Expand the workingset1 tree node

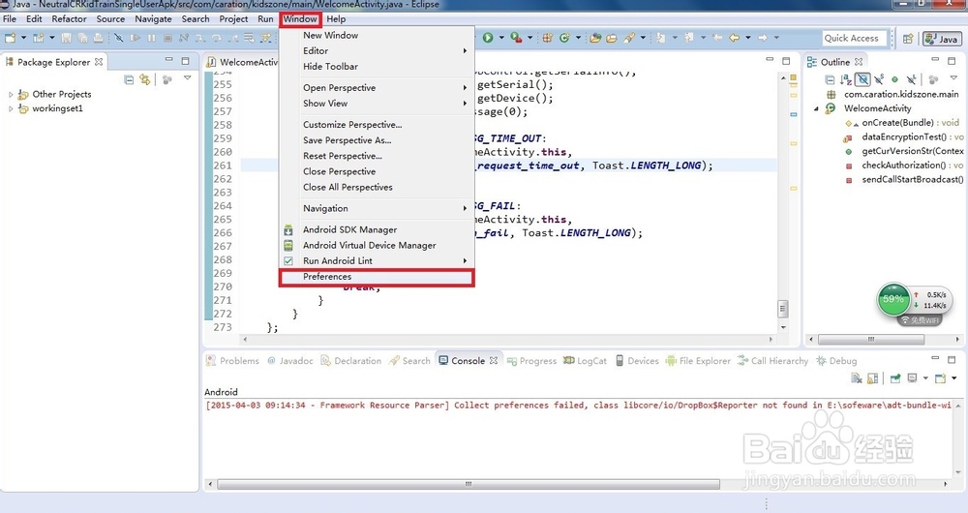(x=11, y=108)
